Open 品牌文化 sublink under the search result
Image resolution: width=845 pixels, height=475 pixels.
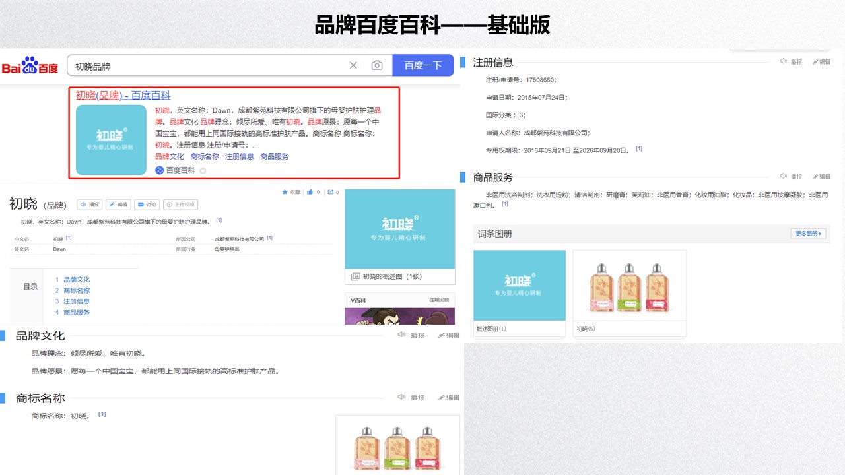(x=170, y=156)
